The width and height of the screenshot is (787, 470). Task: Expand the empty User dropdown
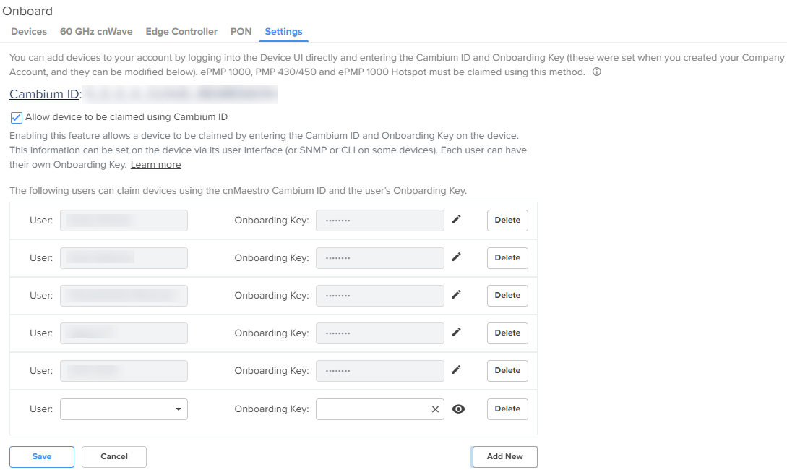124,409
